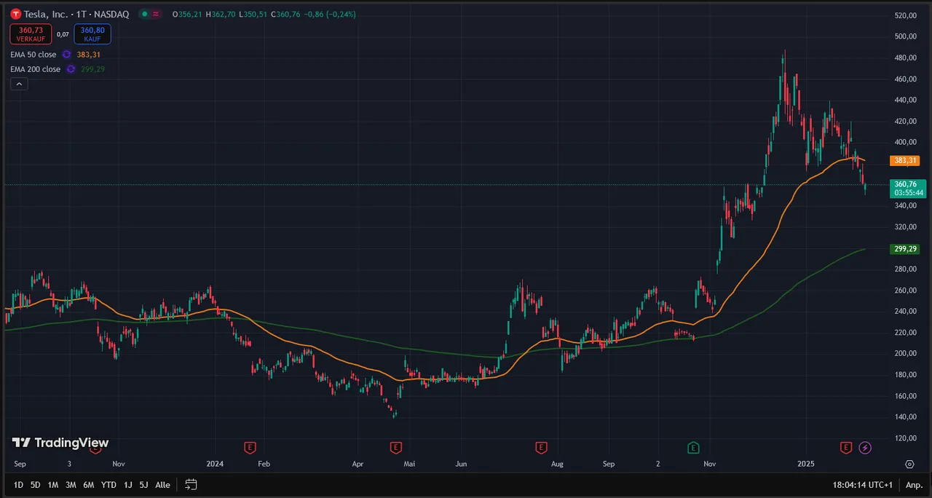Open the red earnings marker after 2025
Viewport: 932px width, 498px height.
click(846, 446)
